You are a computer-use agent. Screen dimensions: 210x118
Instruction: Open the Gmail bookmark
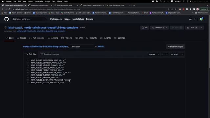145,13
